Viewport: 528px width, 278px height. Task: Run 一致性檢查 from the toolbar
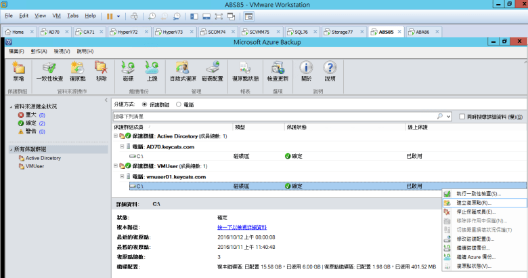tap(49, 71)
